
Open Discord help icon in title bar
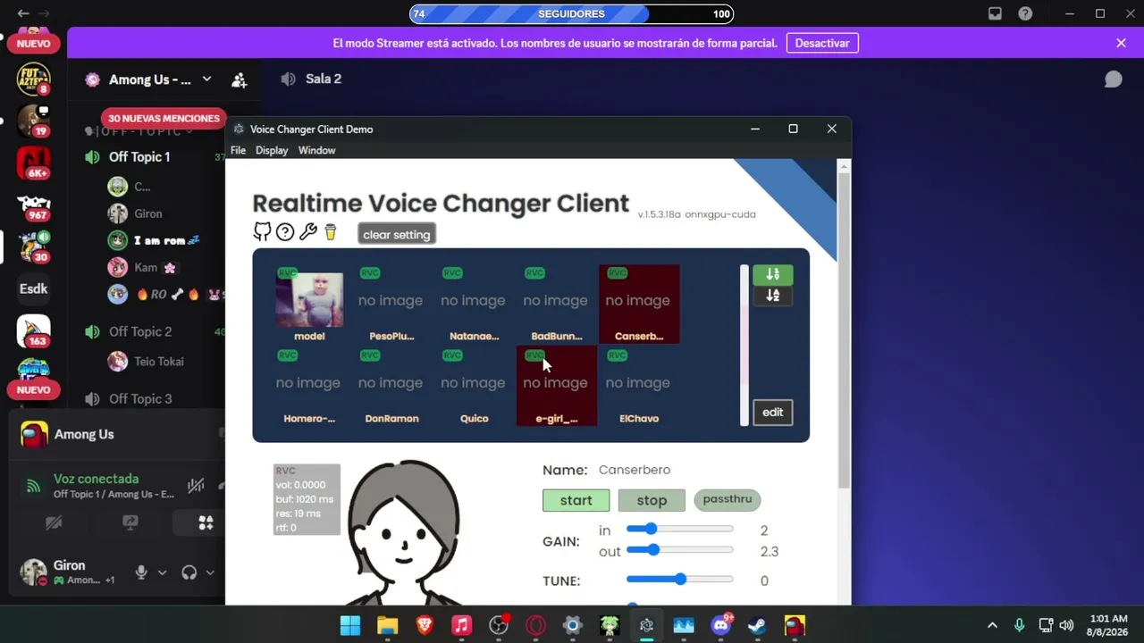(1025, 13)
